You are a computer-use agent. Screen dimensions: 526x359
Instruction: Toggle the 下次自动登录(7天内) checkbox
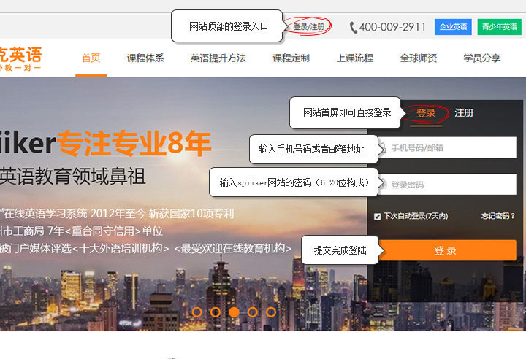[x=377, y=216]
